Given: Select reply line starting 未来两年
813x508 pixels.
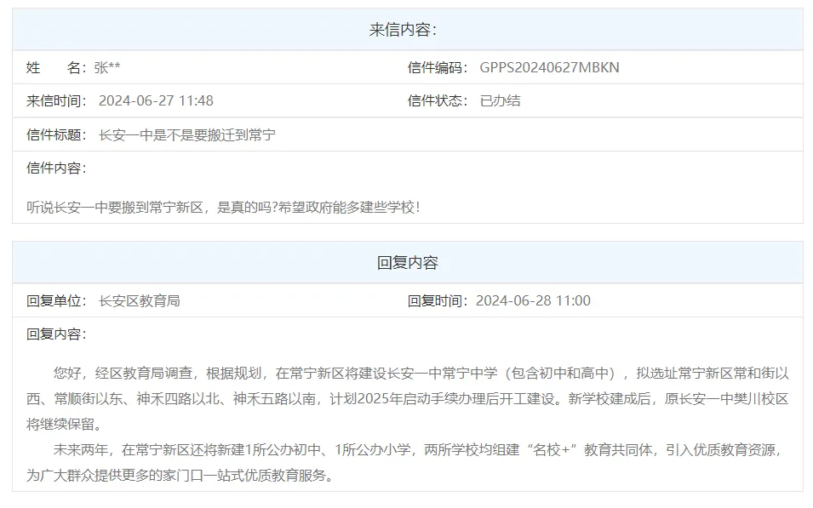Looking at the screenshot, I should tap(418, 449).
